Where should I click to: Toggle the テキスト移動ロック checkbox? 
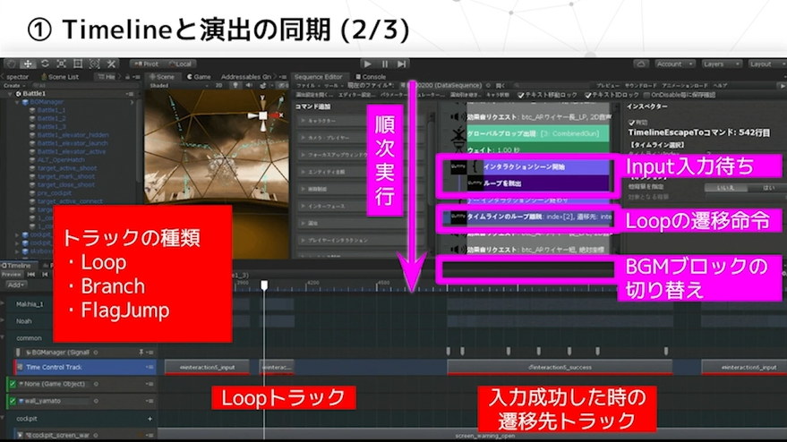[x=521, y=95]
